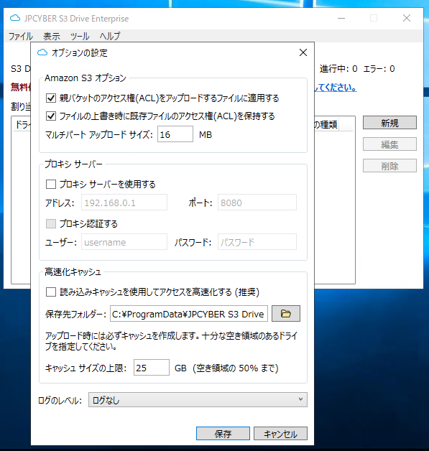Click the JPCYBER S3 Drive cloud logo icon
Viewport: 429px width, 451px height.
click(15, 18)
